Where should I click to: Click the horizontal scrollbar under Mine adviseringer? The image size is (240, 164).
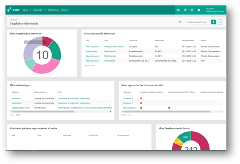point(58,112)
